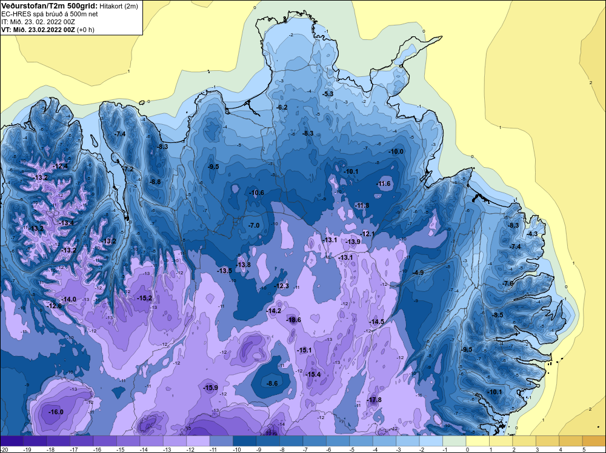
Task: Click the -10.0 temperature label
Action: pyautogui.click(x=396, y=152)
